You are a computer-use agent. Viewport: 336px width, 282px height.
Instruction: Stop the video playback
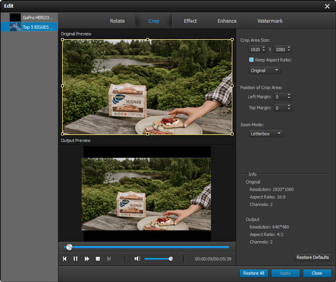coord(97,259)
